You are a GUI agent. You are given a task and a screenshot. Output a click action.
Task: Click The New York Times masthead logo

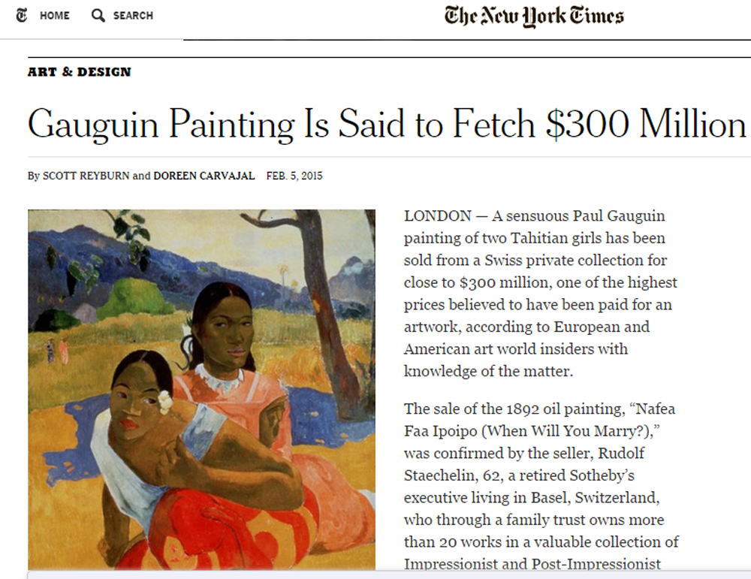[x=534, y=16]
